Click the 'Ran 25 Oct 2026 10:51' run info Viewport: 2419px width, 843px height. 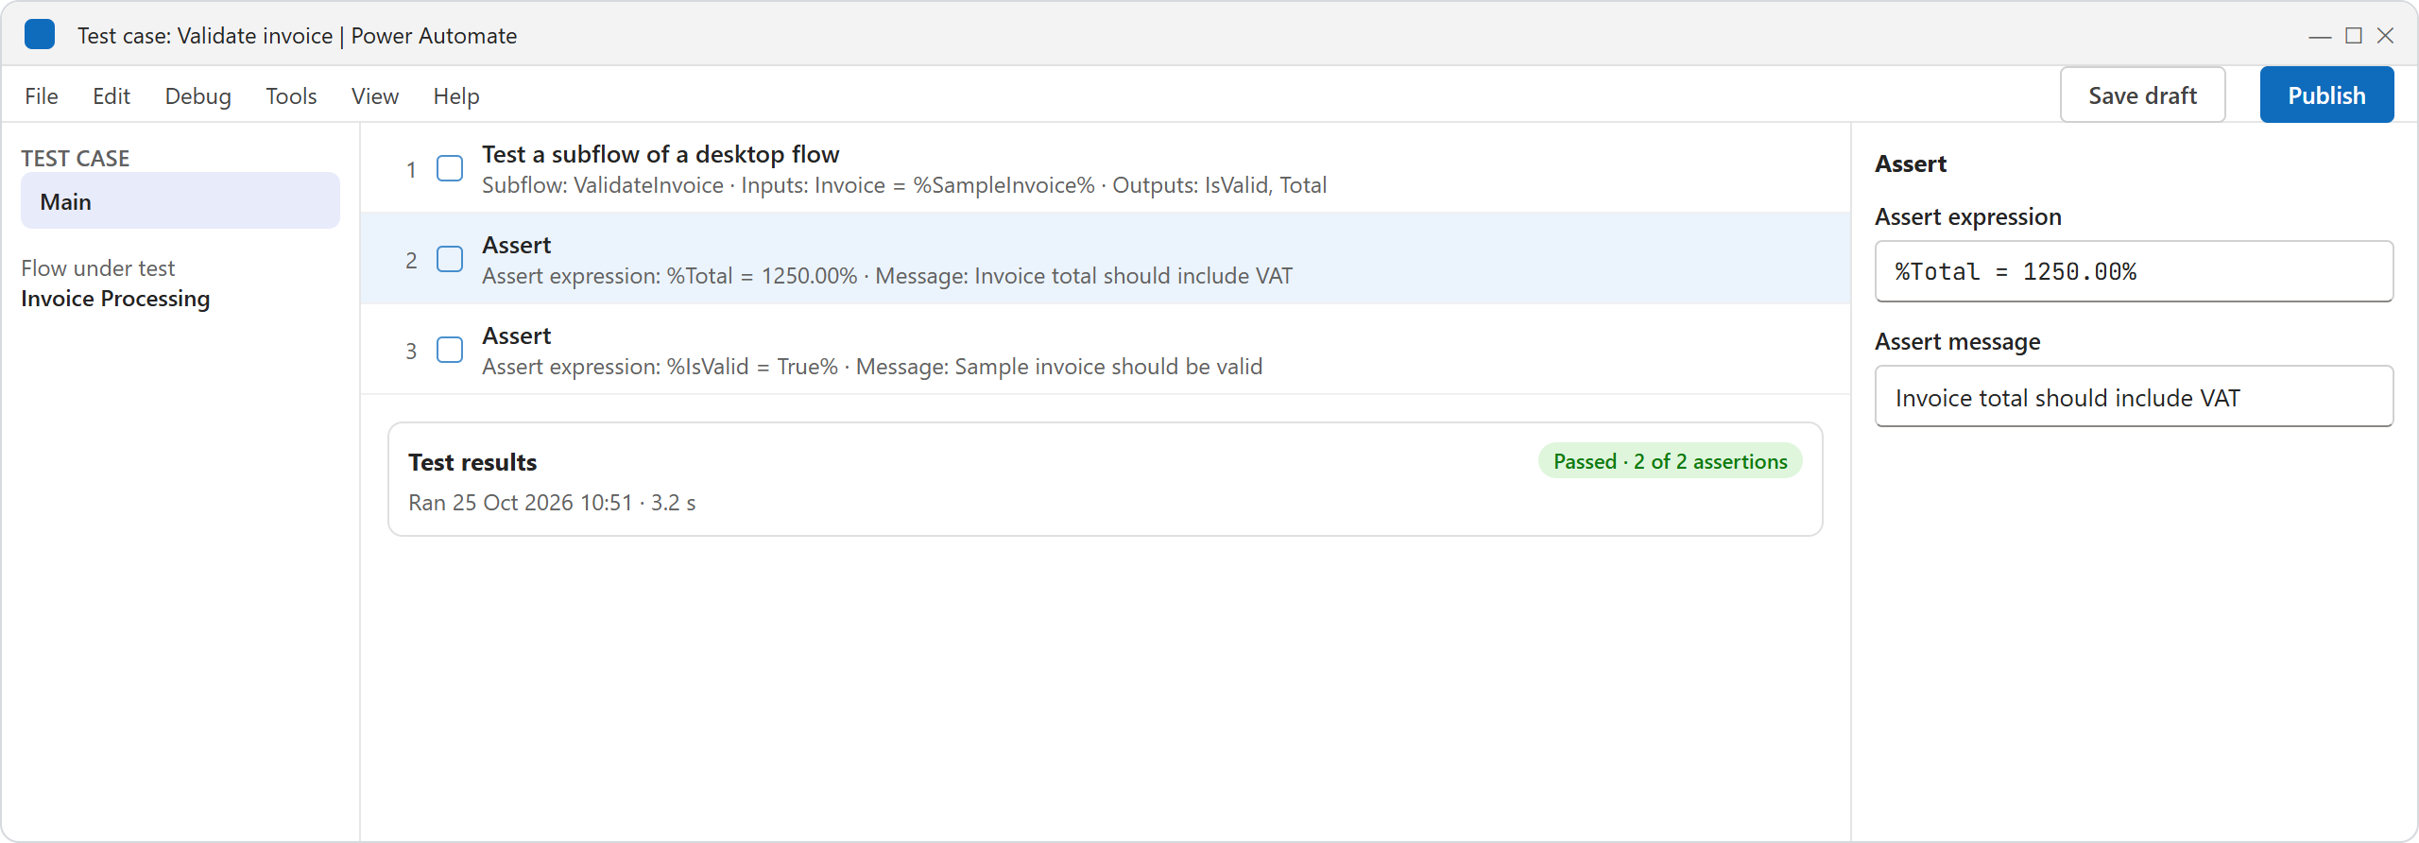tap(552, 503)
